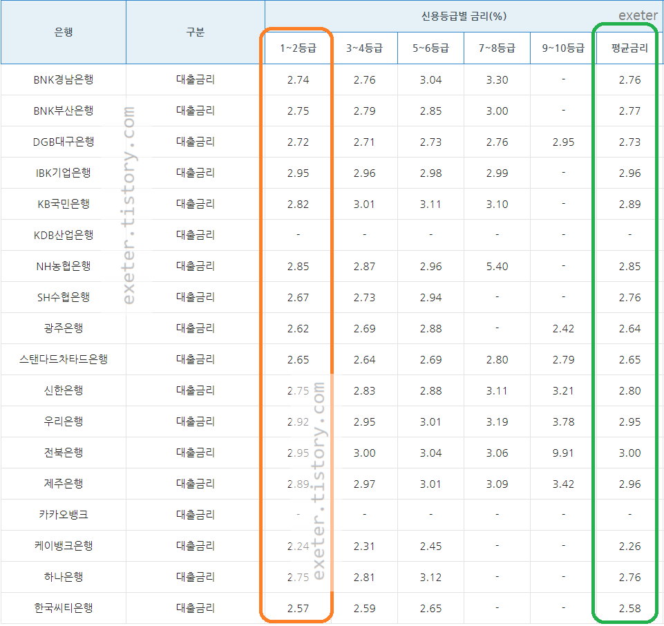Click 2.79 in the BNK부산은행 row
The height and width of the screenshot is (626, 664).
[x=364, y=111]
